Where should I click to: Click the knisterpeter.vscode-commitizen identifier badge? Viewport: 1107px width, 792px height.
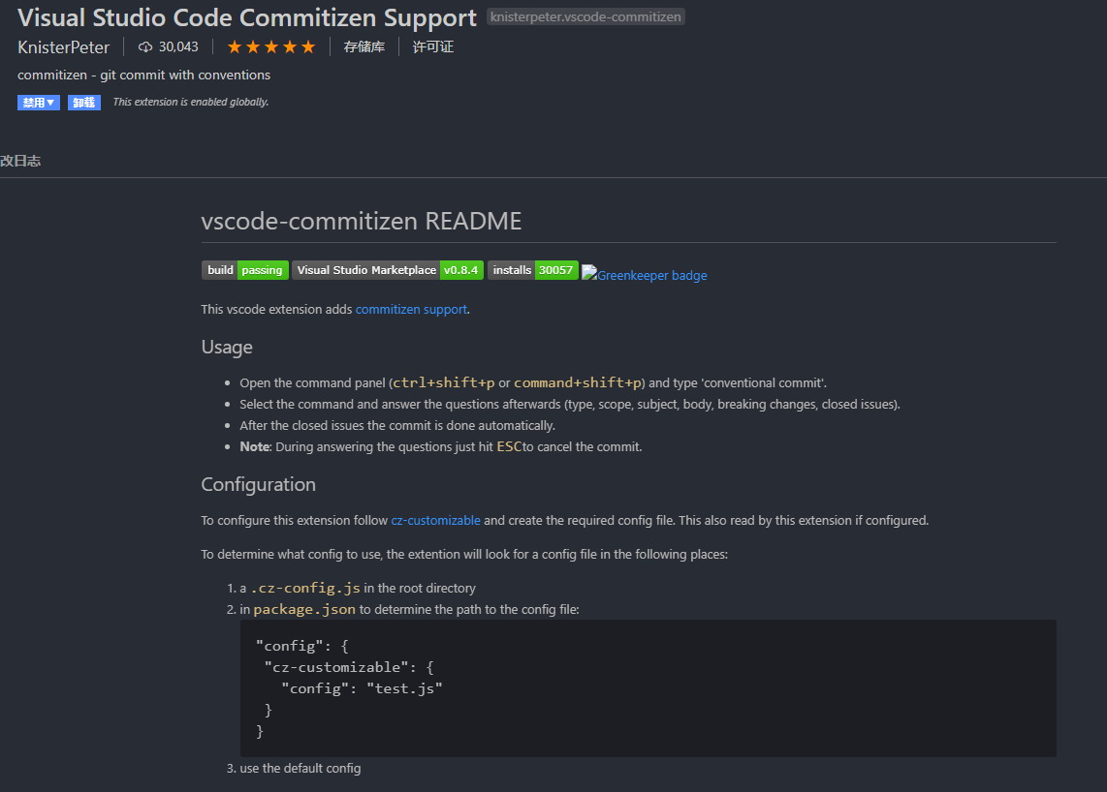pos(585,16)
